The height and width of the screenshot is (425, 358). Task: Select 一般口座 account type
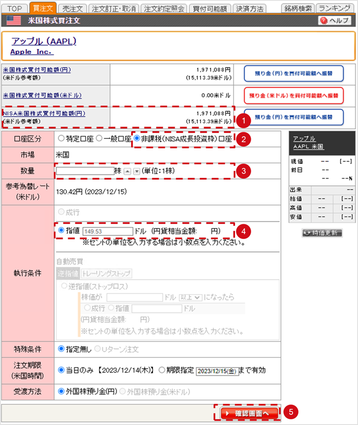[99, 138]
